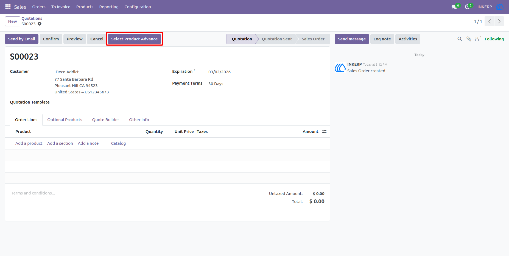Click the Select Product Advance button

click(x=134, y=39)
